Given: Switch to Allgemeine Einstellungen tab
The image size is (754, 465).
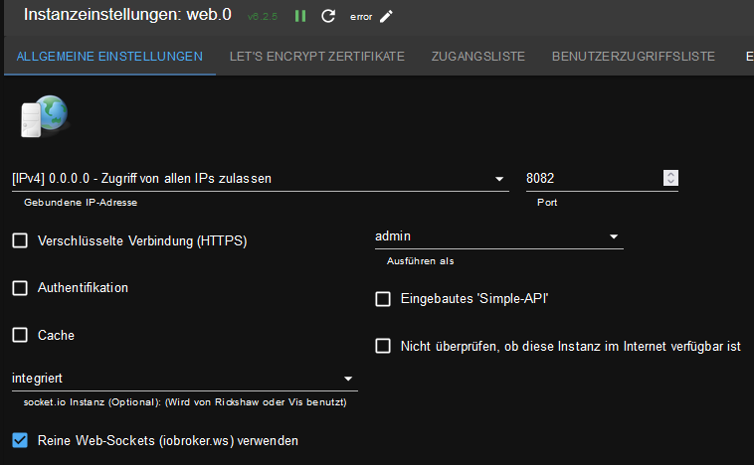Looking at the screenshot, I should [x=109, y=57].
